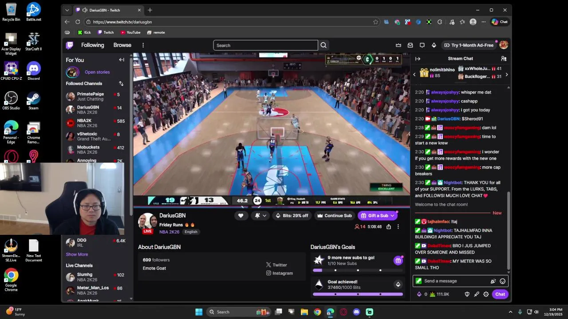Open chat settings gear icon
568x319 pixels.
(x=486, y=294)
